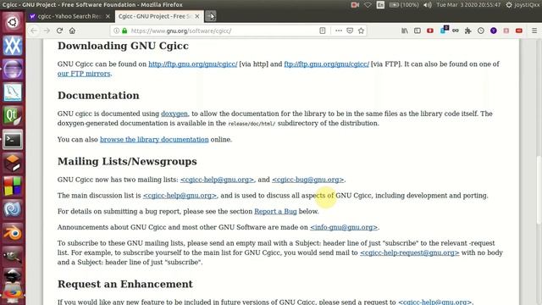
Task: Launch Qt Creator from the dock
Action: pyautogui.click(x=13, y=116)
